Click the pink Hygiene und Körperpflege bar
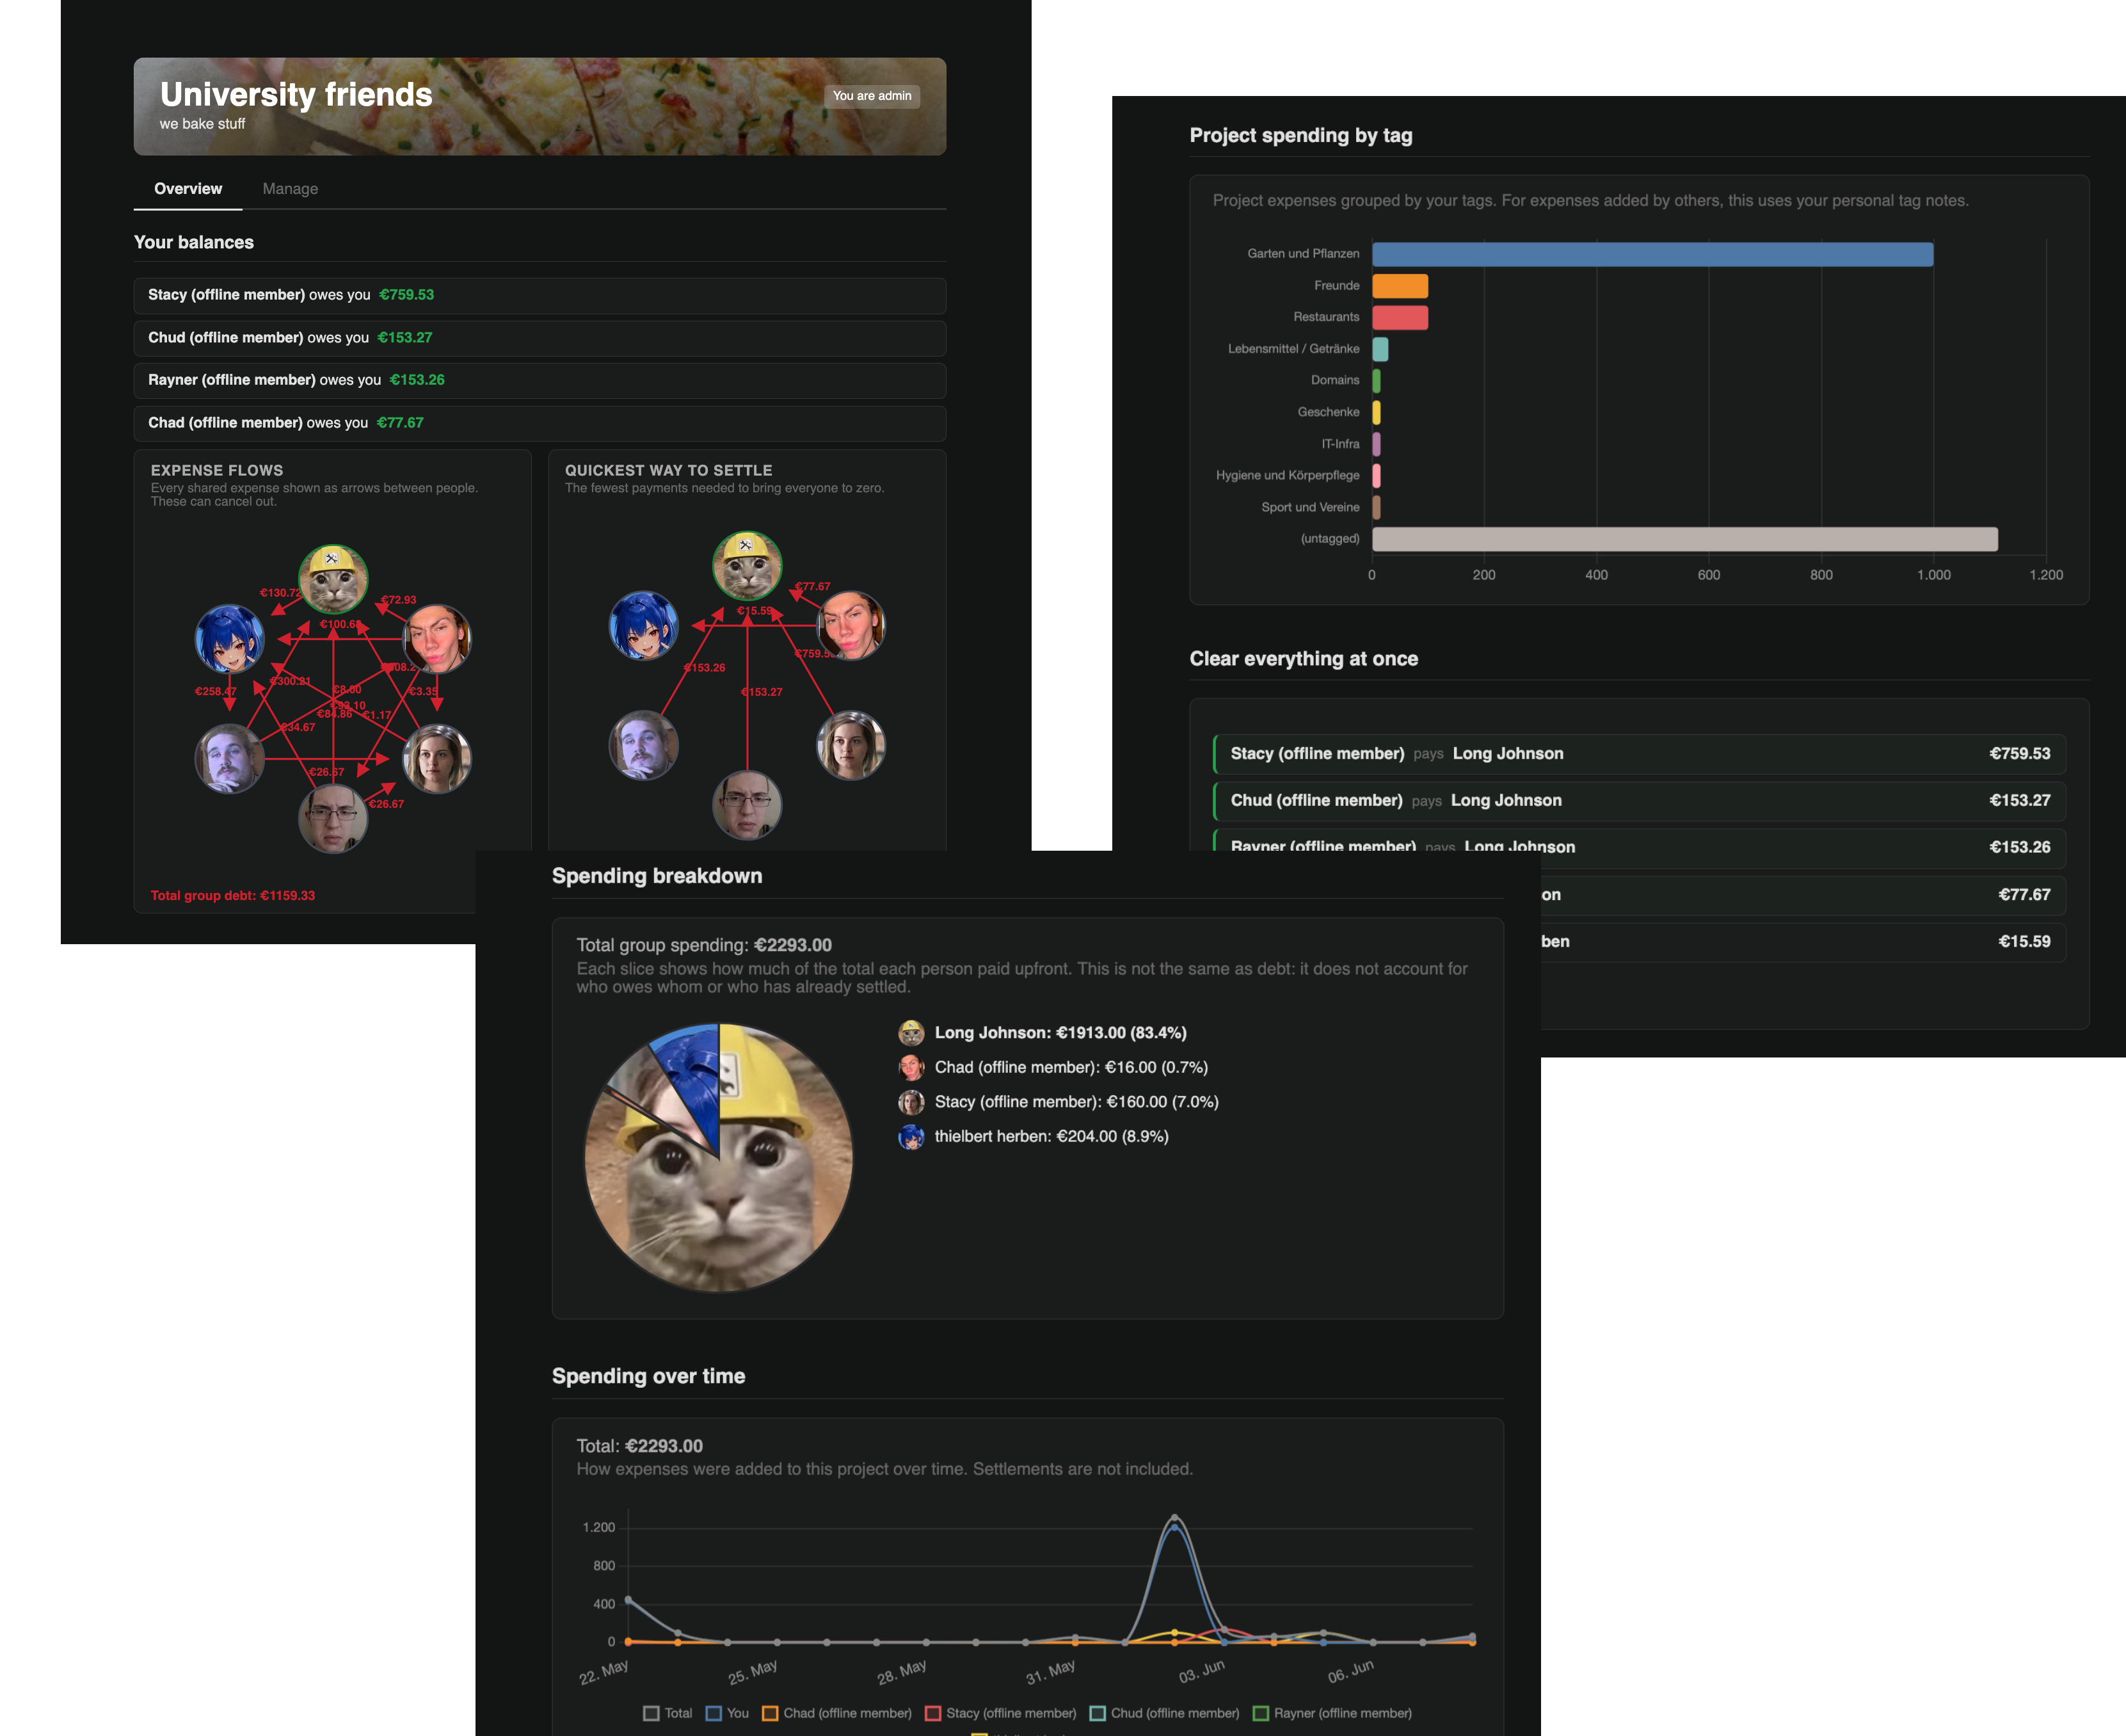The width and height of the screenshot is (2126, 1736). tap(1377, 476)
